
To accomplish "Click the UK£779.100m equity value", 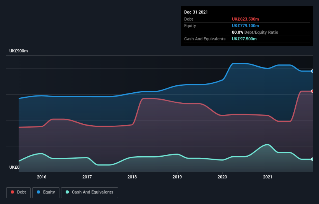I will click(245, 26).
